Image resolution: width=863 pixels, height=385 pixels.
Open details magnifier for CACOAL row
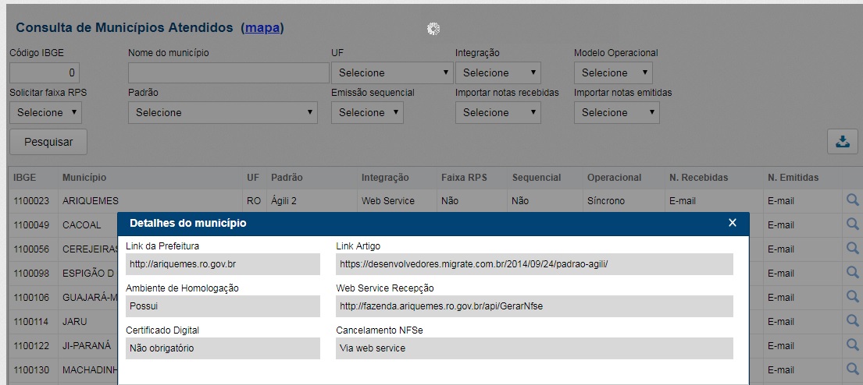point(852,224)
